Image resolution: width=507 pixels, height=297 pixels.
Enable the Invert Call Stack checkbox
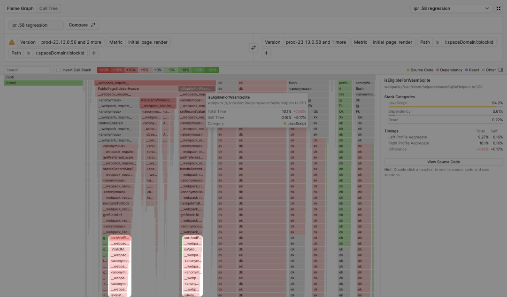tap(59, 70)
